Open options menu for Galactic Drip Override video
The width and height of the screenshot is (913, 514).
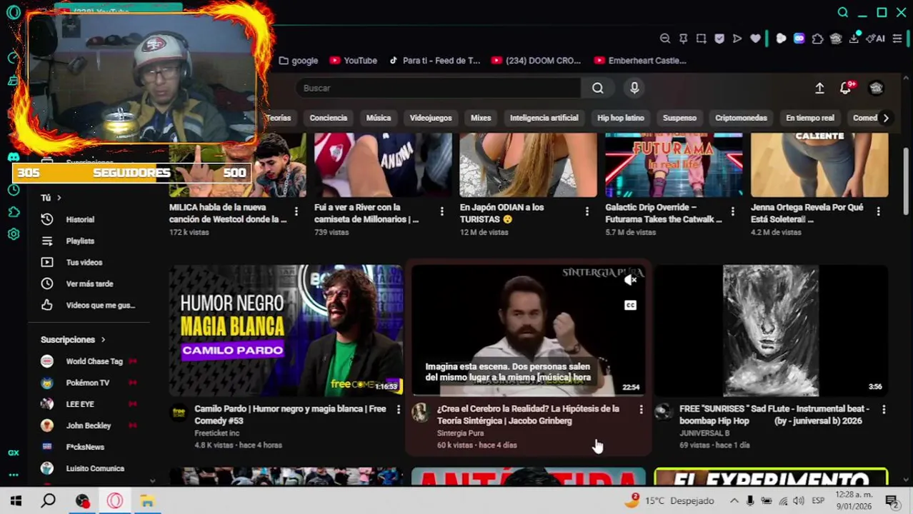coord(732,211)
